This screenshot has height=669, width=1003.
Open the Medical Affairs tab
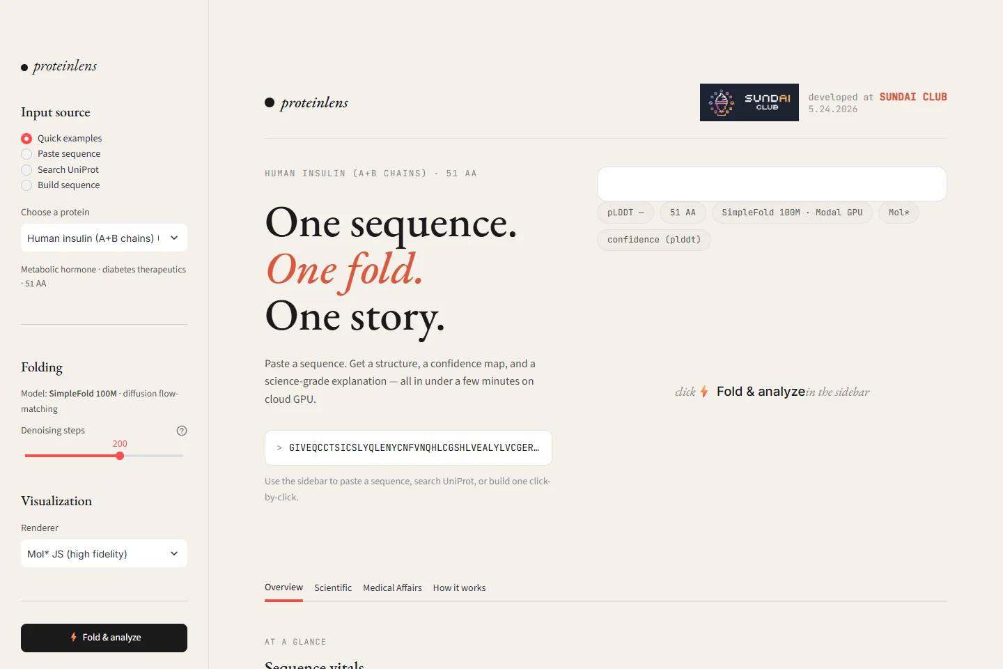click(x=392, y=588)
